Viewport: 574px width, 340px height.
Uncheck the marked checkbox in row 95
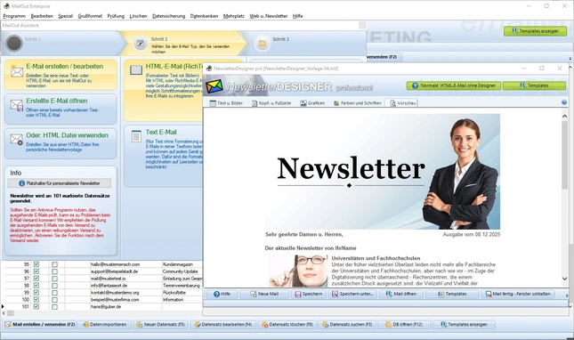coord(36,264)
